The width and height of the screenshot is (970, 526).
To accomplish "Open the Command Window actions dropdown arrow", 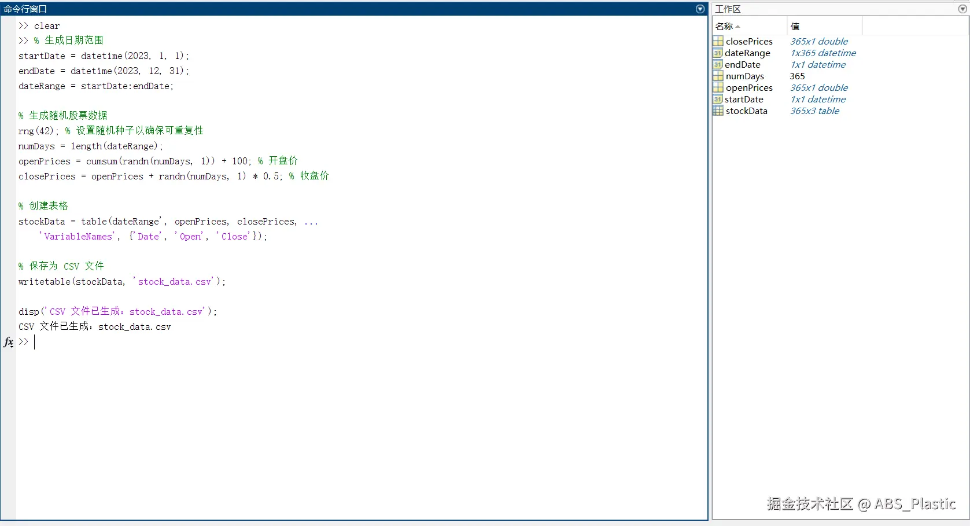I will point(700,9).
